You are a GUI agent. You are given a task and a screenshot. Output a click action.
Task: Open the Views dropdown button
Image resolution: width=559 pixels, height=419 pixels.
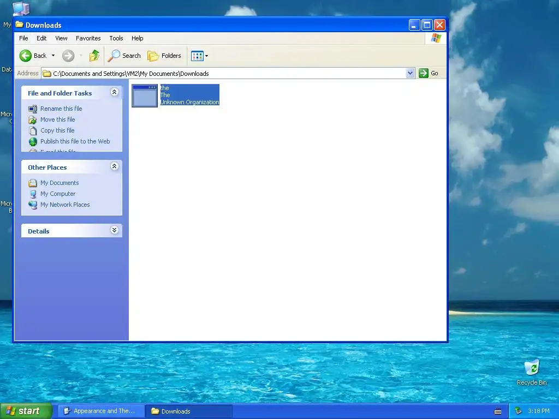pyautogui.click(x=200, y=56)
